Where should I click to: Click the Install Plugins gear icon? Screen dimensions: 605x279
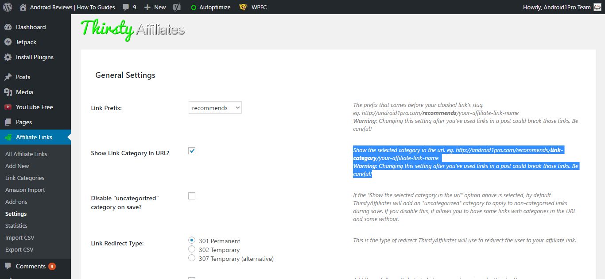pyautogui.click(x=8, y=57)
